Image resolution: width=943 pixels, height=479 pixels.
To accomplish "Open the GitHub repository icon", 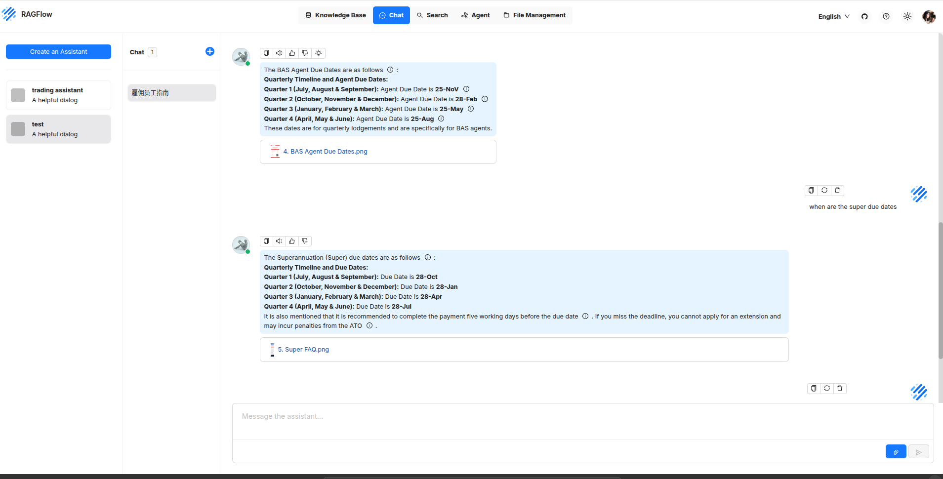I will click(864, 16).
